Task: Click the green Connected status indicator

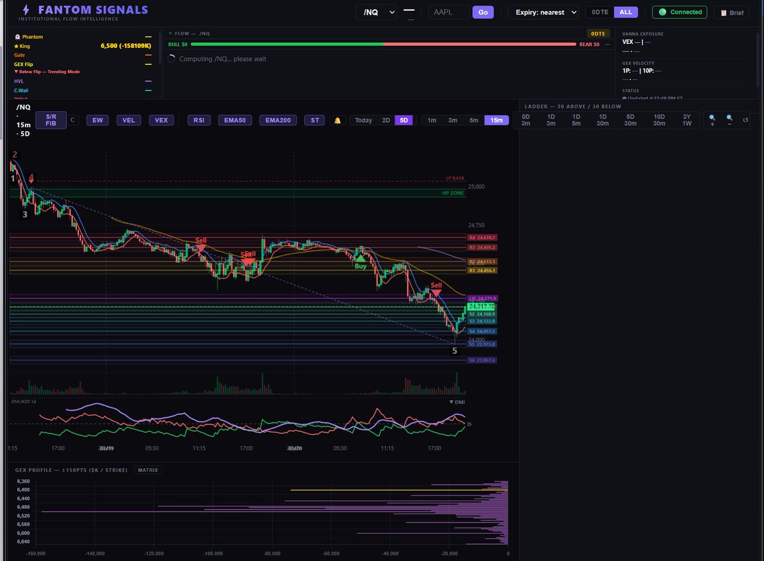Action: (679, 12)
